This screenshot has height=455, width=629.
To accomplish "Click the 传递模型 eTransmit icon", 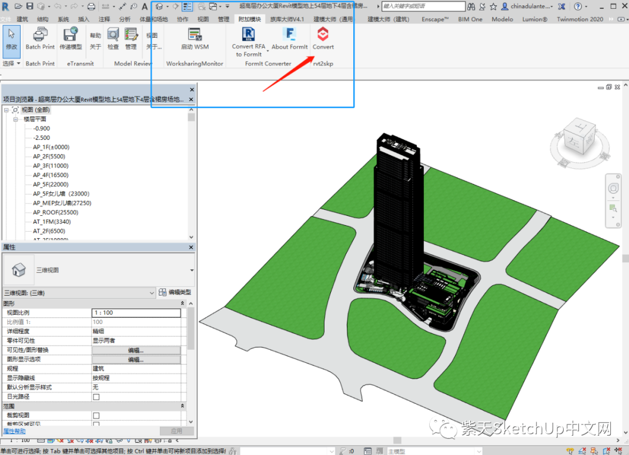I will point(71,36).
